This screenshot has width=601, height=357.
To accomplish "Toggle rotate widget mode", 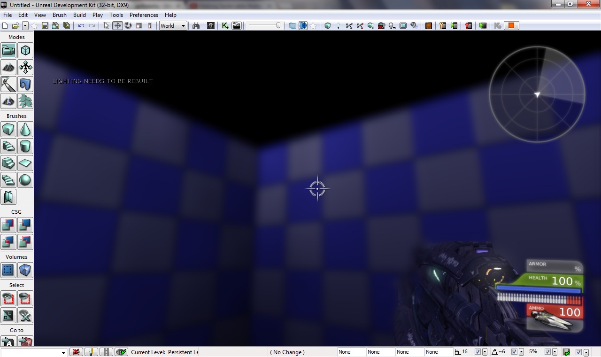I will (128, 26).
